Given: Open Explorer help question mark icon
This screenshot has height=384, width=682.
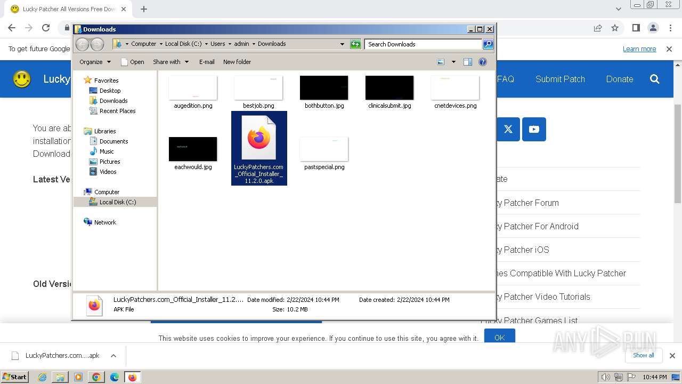Looking at the screenshot, I should 483,62.
